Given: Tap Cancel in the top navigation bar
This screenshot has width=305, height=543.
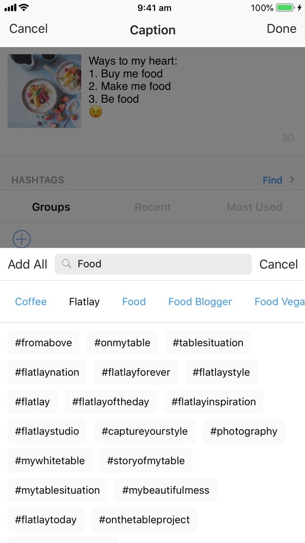Looking at the screenshot, I should [x=28, y=29].
